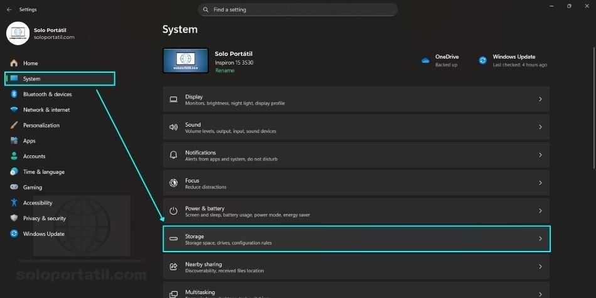Click the Accounts person icon
596x298 pixels.
[14, 156]
